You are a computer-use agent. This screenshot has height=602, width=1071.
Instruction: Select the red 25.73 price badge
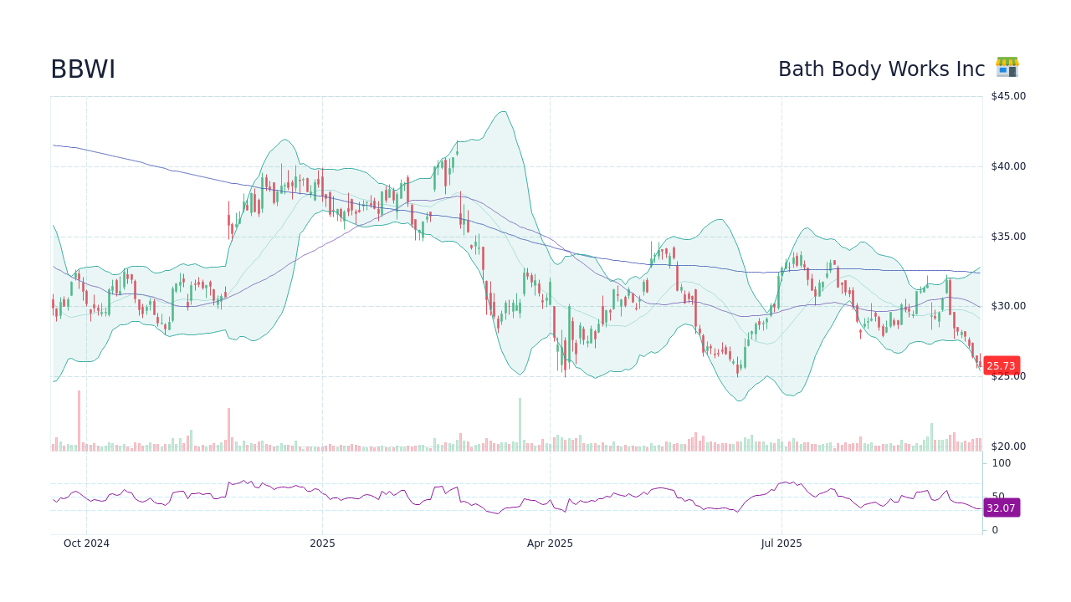pyautogui.click(x=1001, y=365)
